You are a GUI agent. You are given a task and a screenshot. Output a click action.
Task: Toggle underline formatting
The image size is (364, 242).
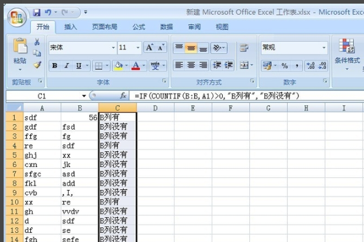pyautogui.click(x=79, y=66)
